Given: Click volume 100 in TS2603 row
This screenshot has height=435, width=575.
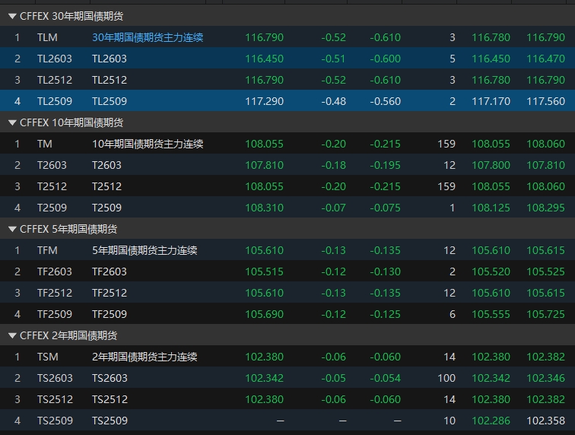Looking at the screenshot, I should 446,378.
